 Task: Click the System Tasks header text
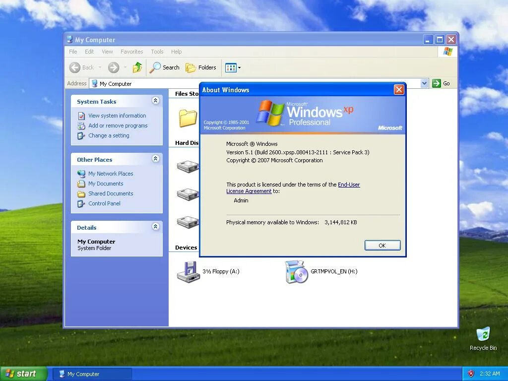tap(97, 102)
